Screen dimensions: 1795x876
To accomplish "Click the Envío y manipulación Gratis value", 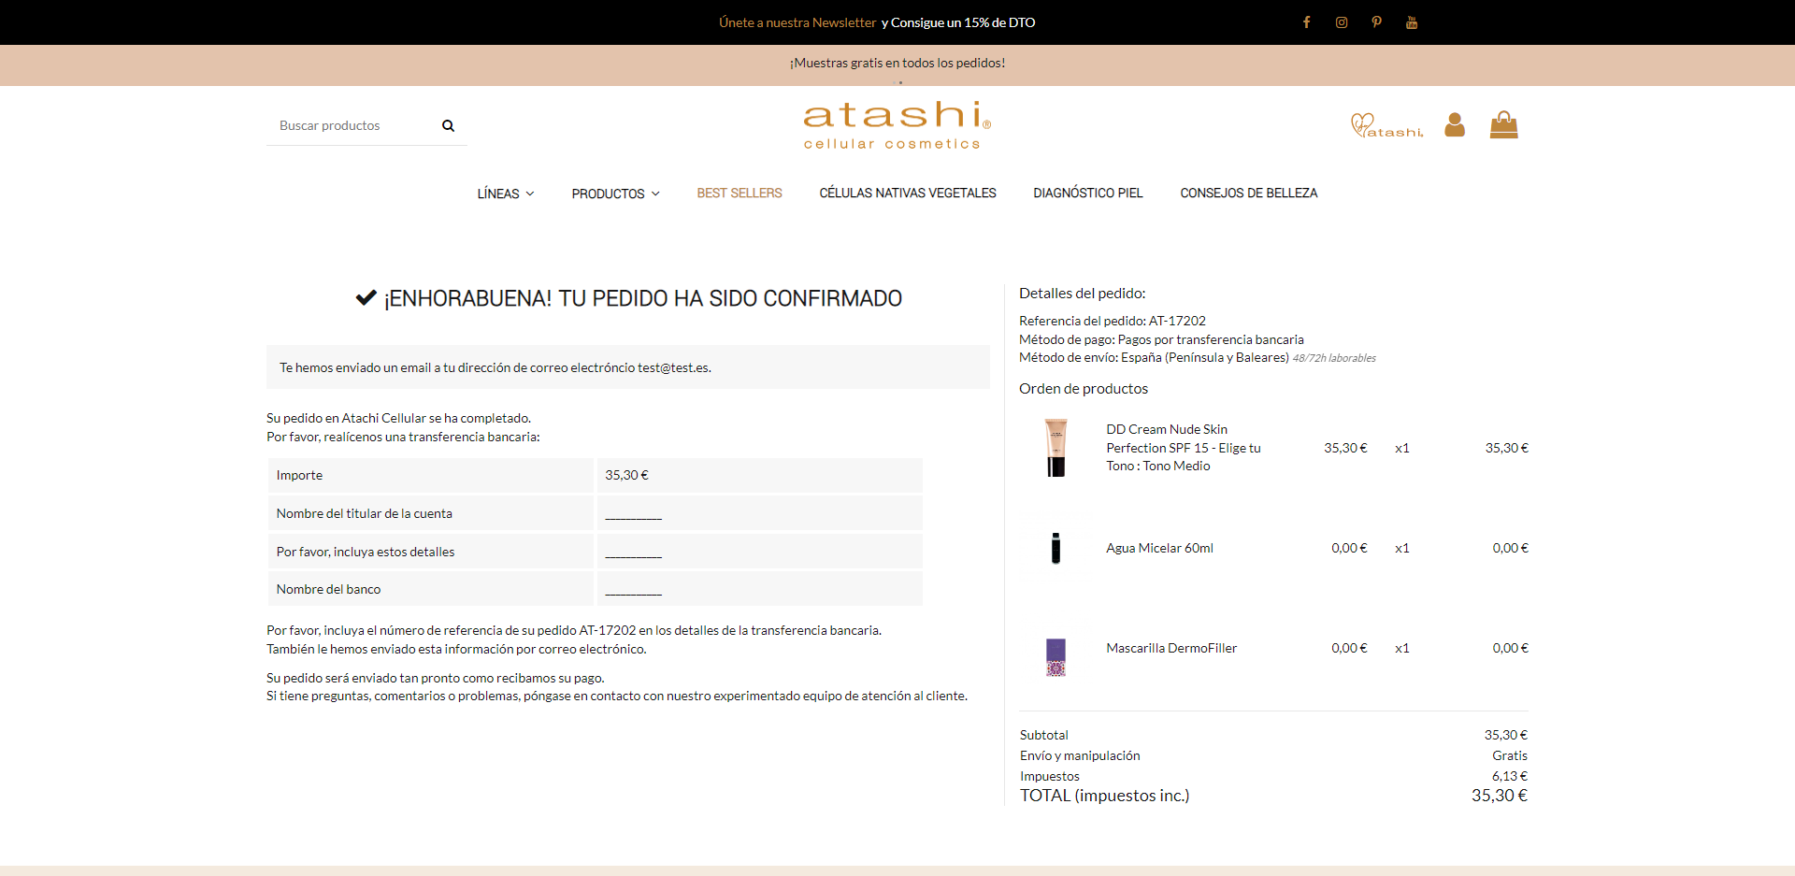I will [x=1510, y=755].
